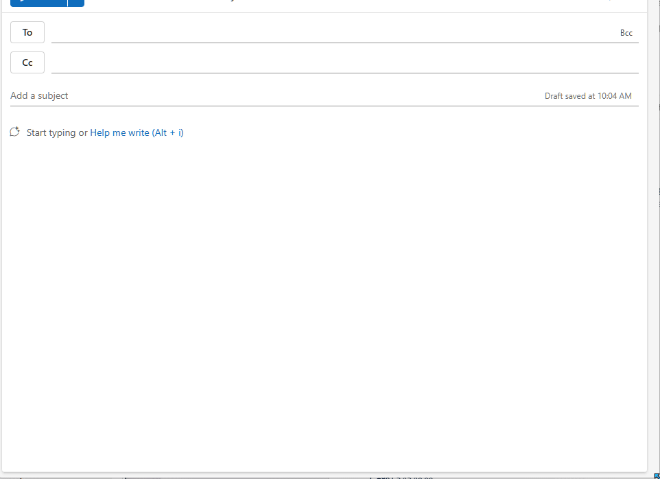Image resolution: width=660 pixels, height=479 pixels.
Task: Click the blue Send button
Action: click(38, 3)
